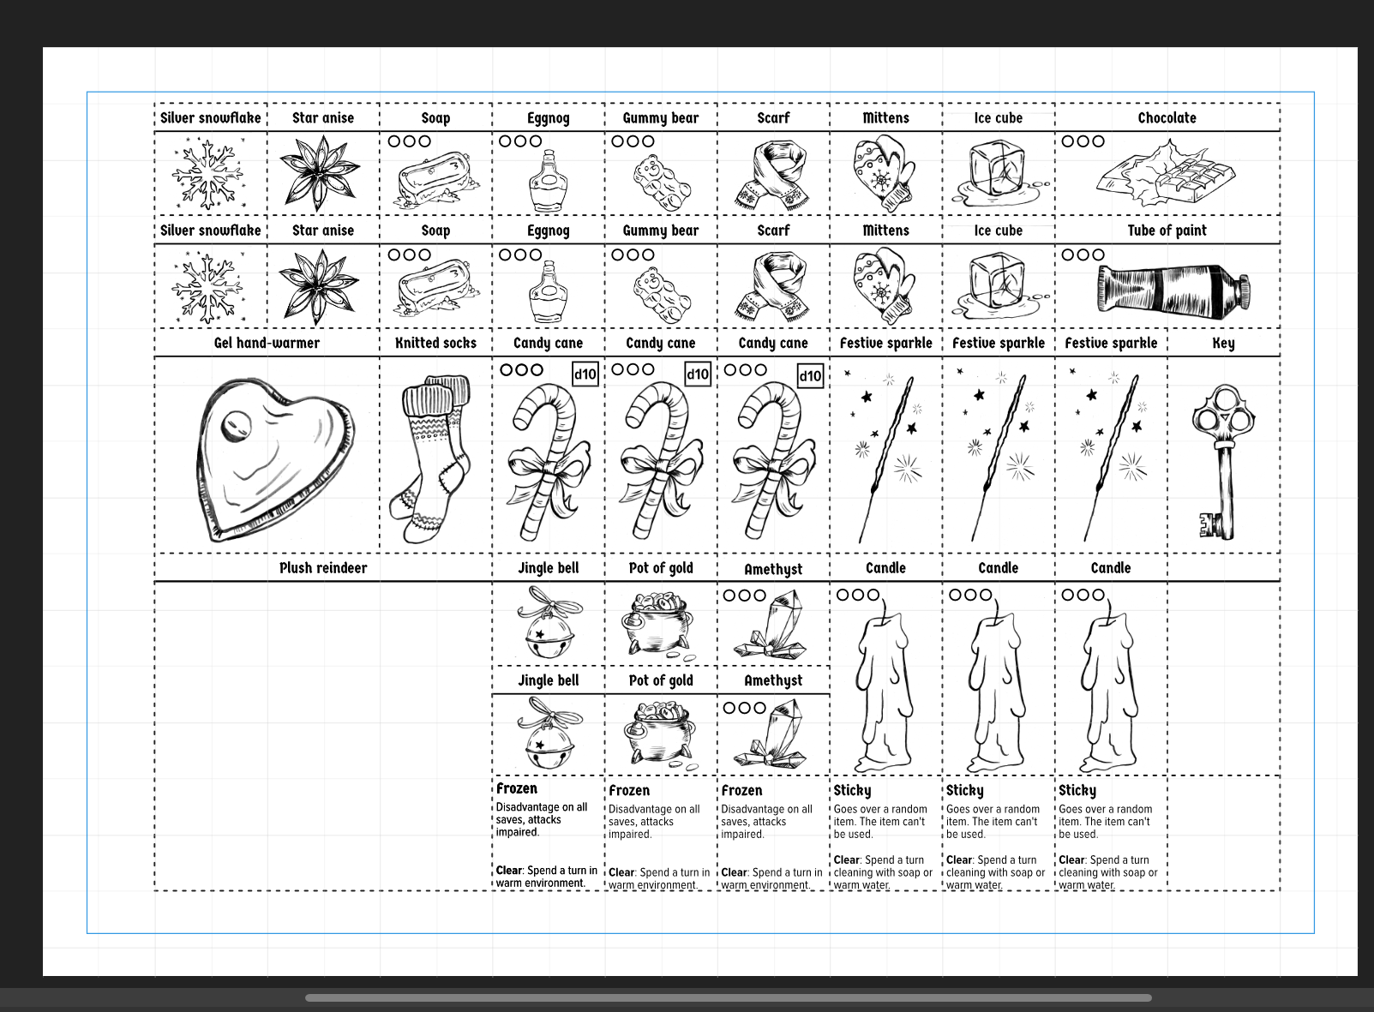This screenshot has height=1012, width=1374.
Task: Select the d10 box on the leftmost candy cane
Action: point(585,374)
